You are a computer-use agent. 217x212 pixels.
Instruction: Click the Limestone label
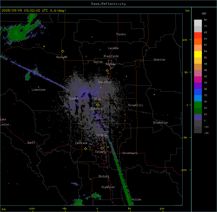(x=39, y=90)
